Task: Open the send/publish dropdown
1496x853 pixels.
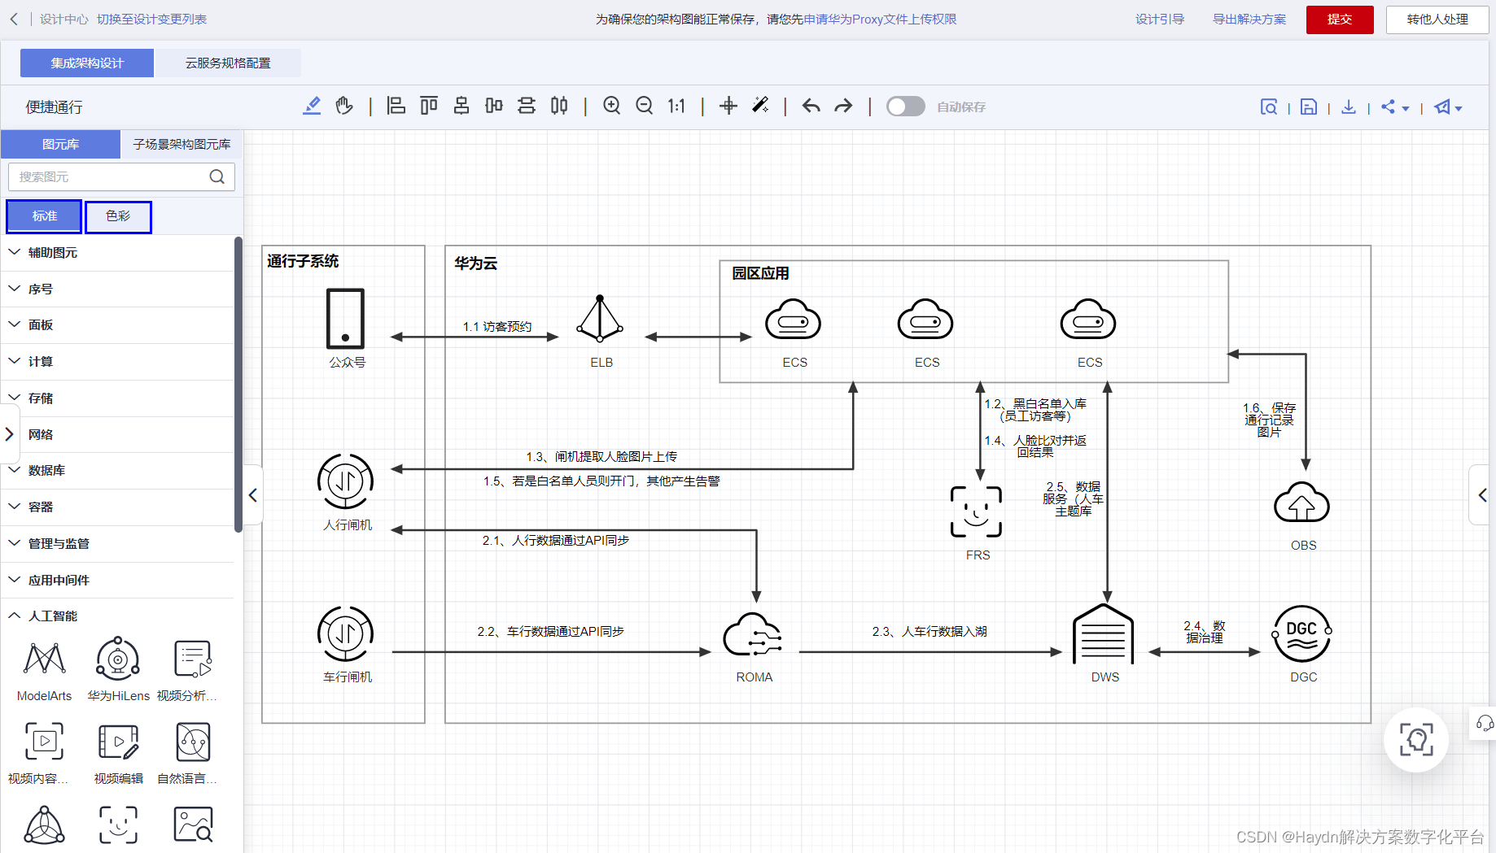Action: pos(1448,107)
